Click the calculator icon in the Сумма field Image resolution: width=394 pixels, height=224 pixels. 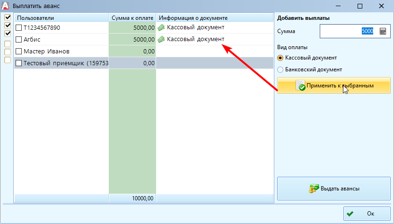click(x=383, y=31)
